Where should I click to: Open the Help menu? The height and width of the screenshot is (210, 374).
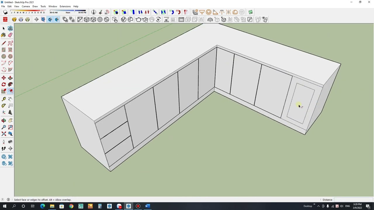(76, 6)
